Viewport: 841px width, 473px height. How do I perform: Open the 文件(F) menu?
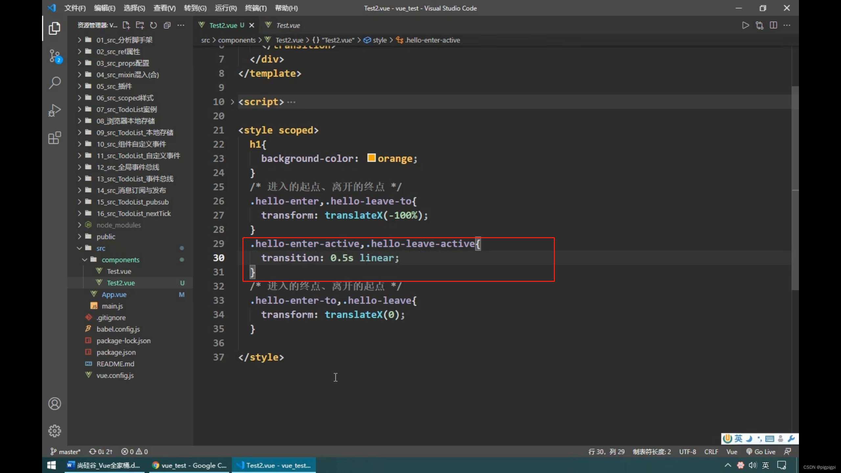[75, 8]
